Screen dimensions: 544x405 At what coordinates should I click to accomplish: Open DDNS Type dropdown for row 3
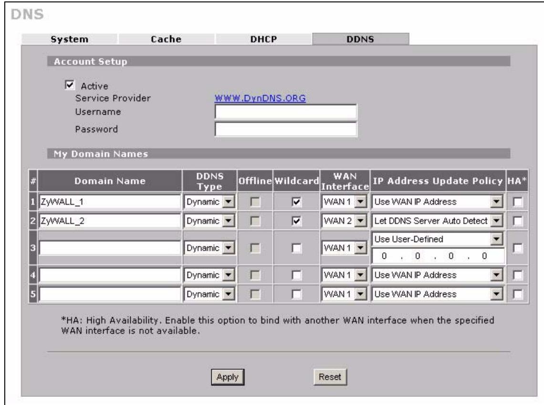pos(209,248)
